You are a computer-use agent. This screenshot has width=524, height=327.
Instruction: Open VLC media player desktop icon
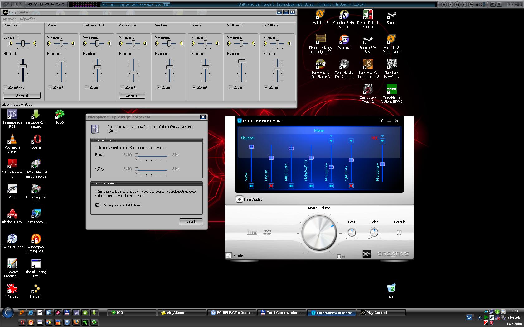[x=12, y=140]
